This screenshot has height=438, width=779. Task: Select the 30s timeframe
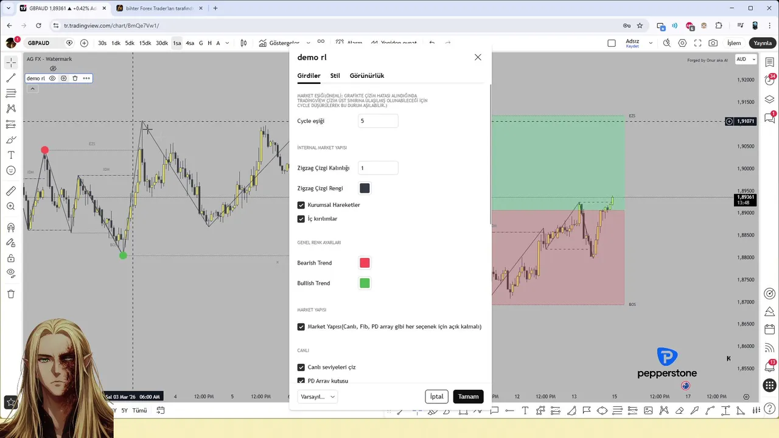[x=102, y=43]
